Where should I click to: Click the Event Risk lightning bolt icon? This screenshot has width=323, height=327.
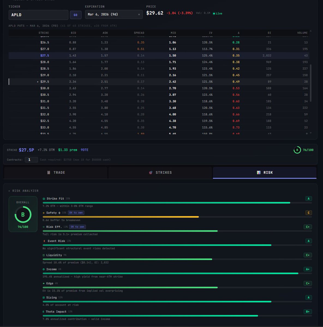tap(44, 241)
